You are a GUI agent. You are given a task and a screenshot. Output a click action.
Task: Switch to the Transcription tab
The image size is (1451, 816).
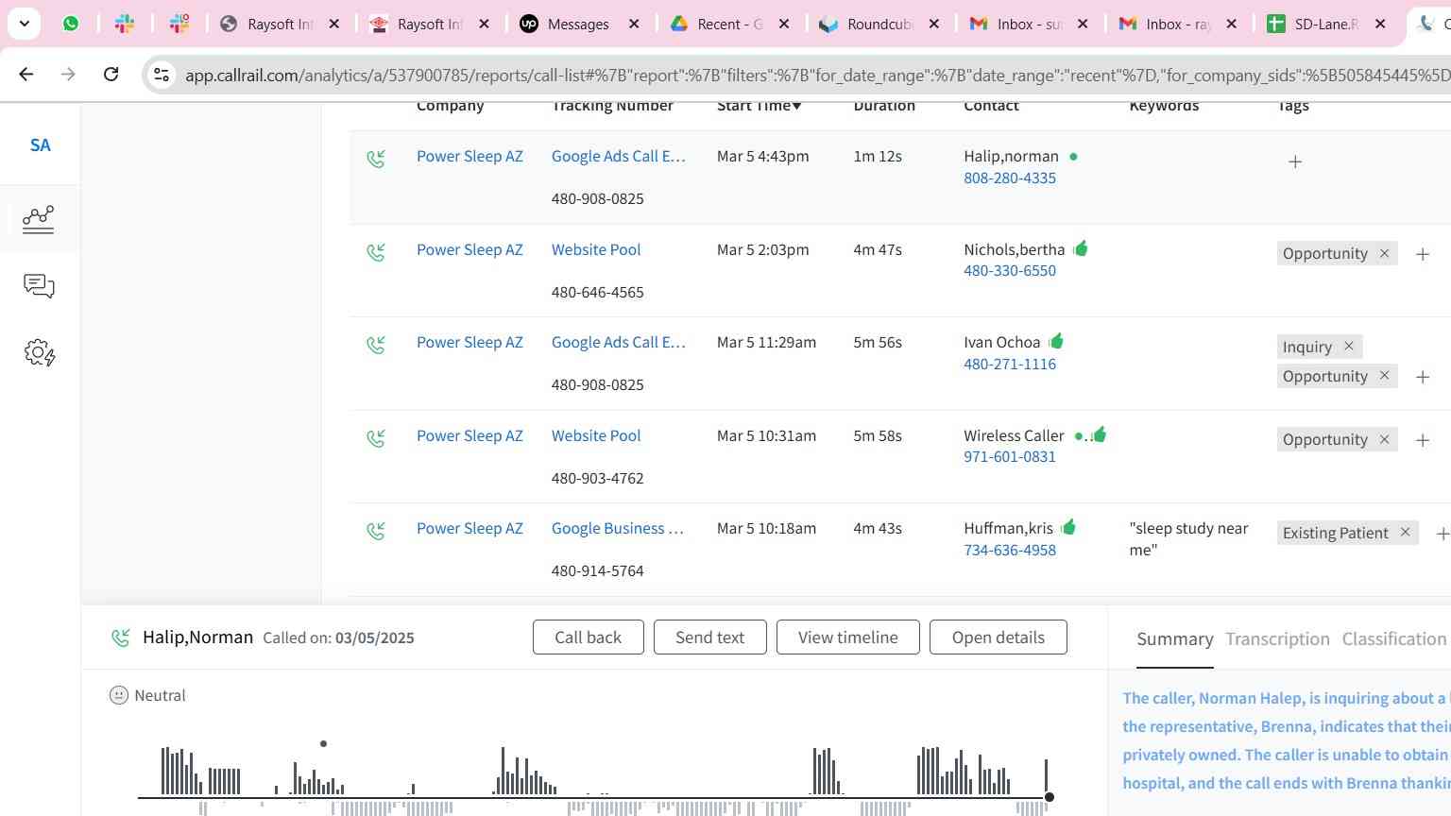[x=1277, y=639]
